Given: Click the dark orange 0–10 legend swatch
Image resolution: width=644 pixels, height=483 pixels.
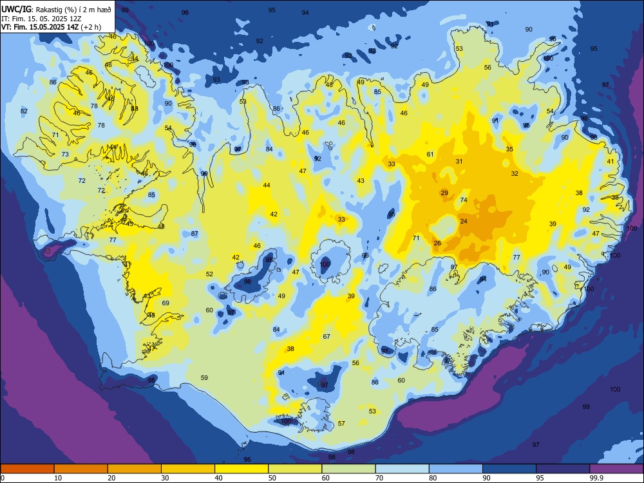Looking at the screenshot, I should 27,469.
